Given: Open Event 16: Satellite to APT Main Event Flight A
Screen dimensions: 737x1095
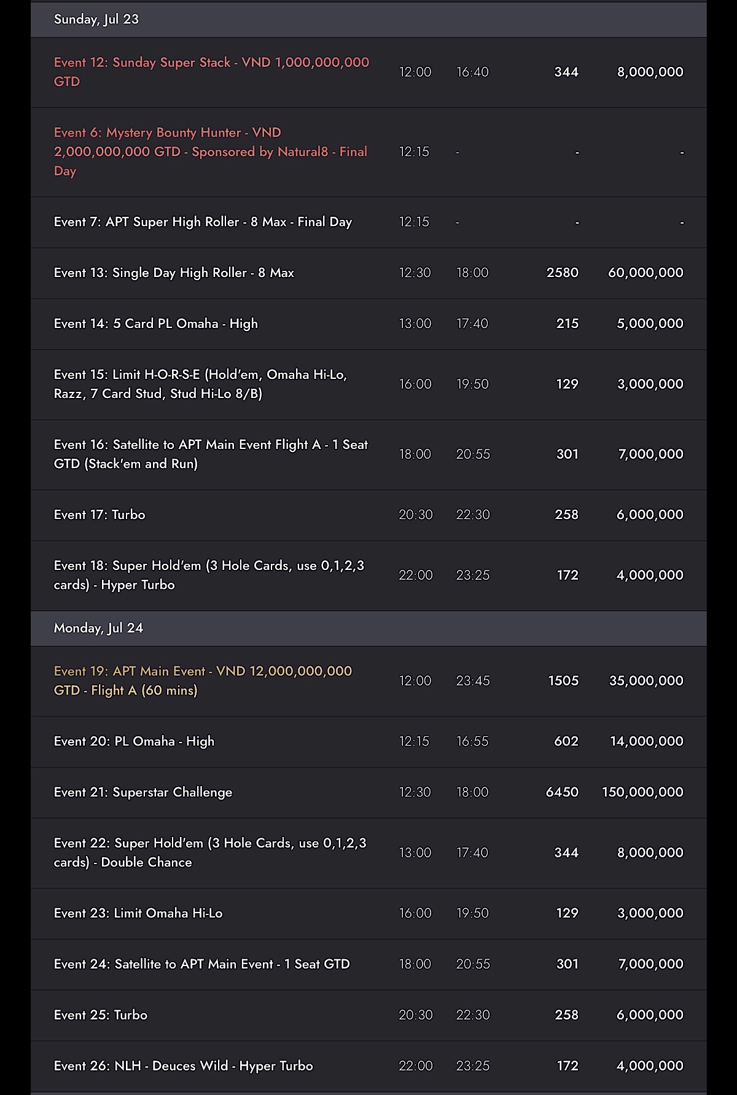Looking at the screenshot, I should 211,454.
